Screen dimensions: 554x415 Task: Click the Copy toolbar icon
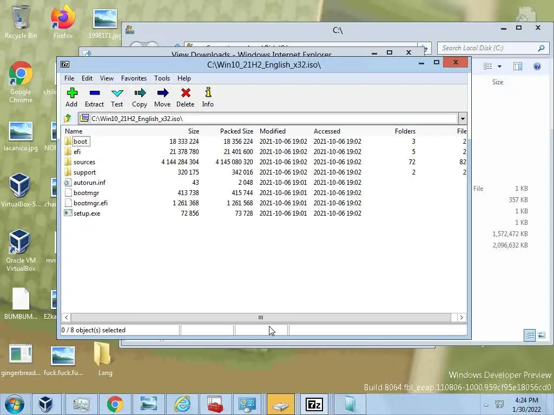[x=140, y=97]
